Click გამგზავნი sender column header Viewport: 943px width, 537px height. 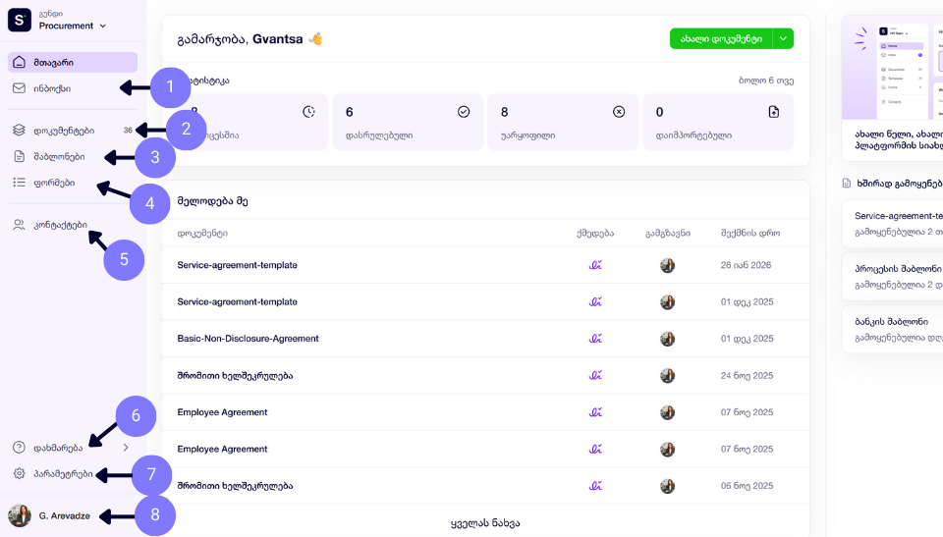pyautogui.click(x=668, y=234)
